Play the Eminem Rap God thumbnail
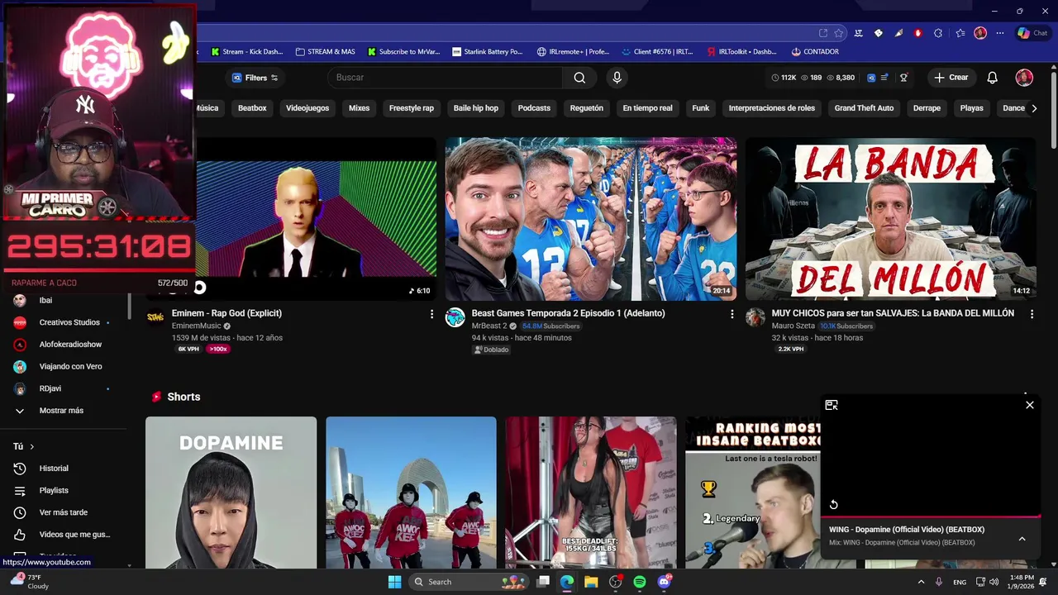1058x595 pixels. (x=316, y=219)
